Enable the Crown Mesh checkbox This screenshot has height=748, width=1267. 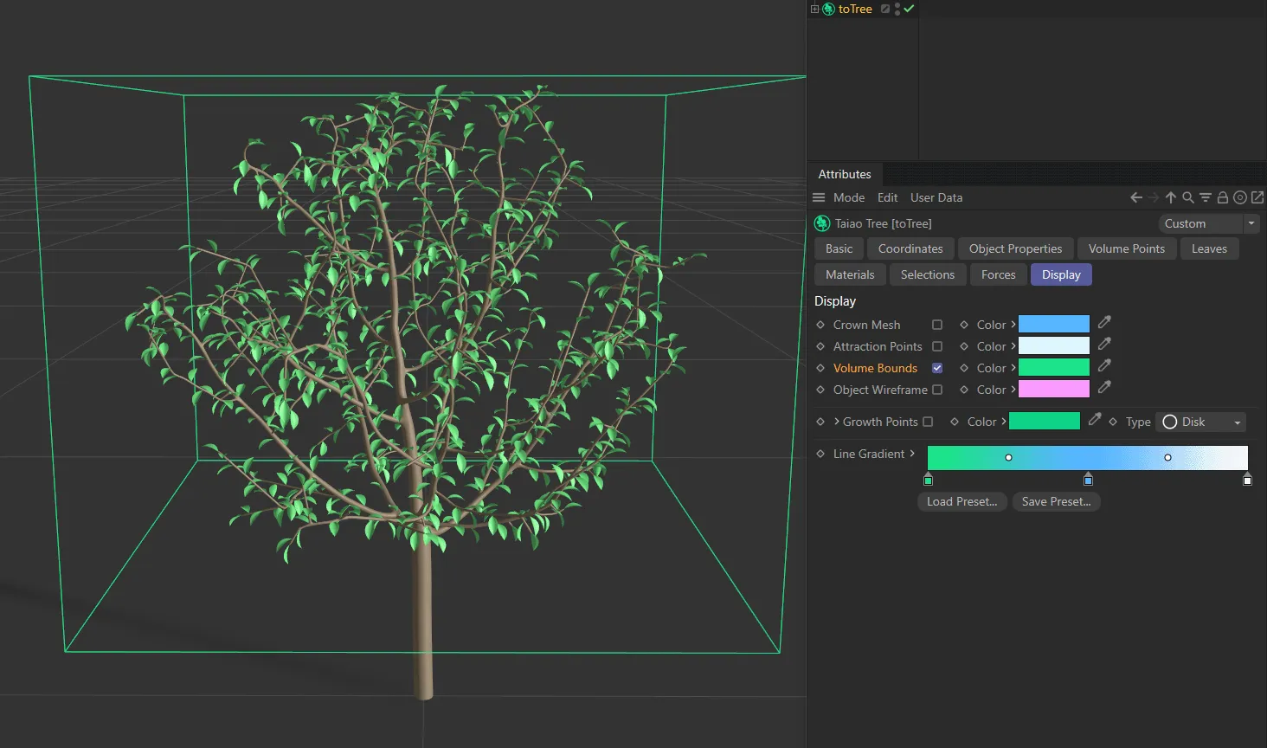937,325
